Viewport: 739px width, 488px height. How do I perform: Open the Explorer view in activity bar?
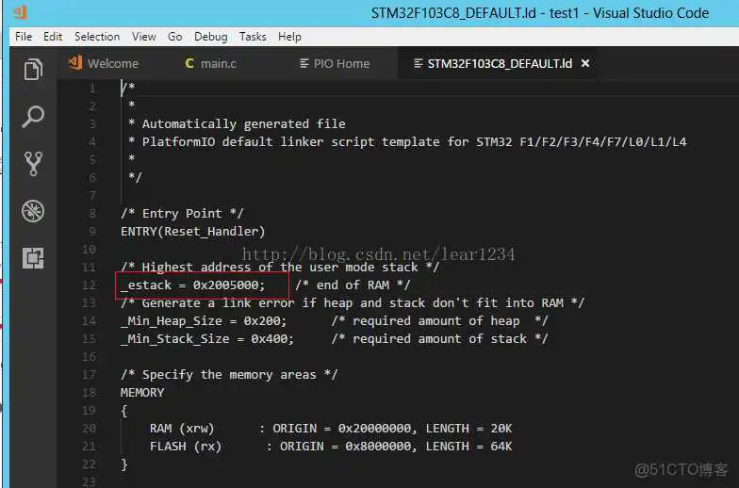33,70
